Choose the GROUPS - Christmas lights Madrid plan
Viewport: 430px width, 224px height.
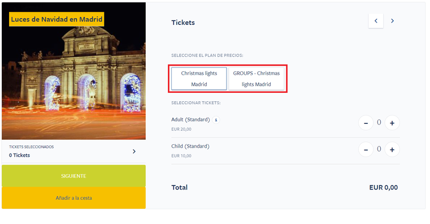point(257,79)
